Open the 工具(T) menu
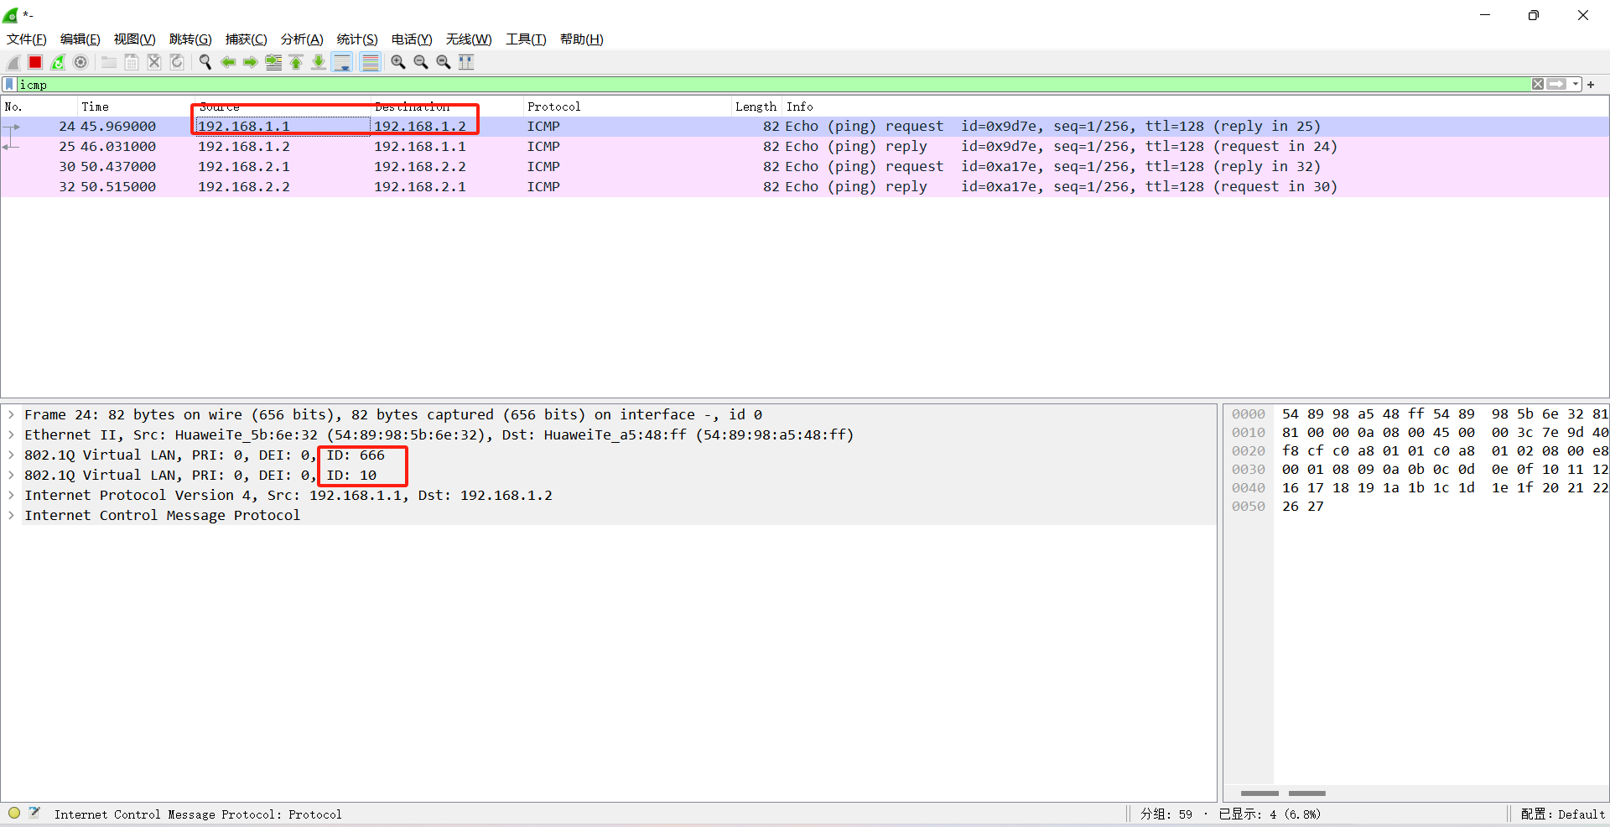 coord(526,39)
